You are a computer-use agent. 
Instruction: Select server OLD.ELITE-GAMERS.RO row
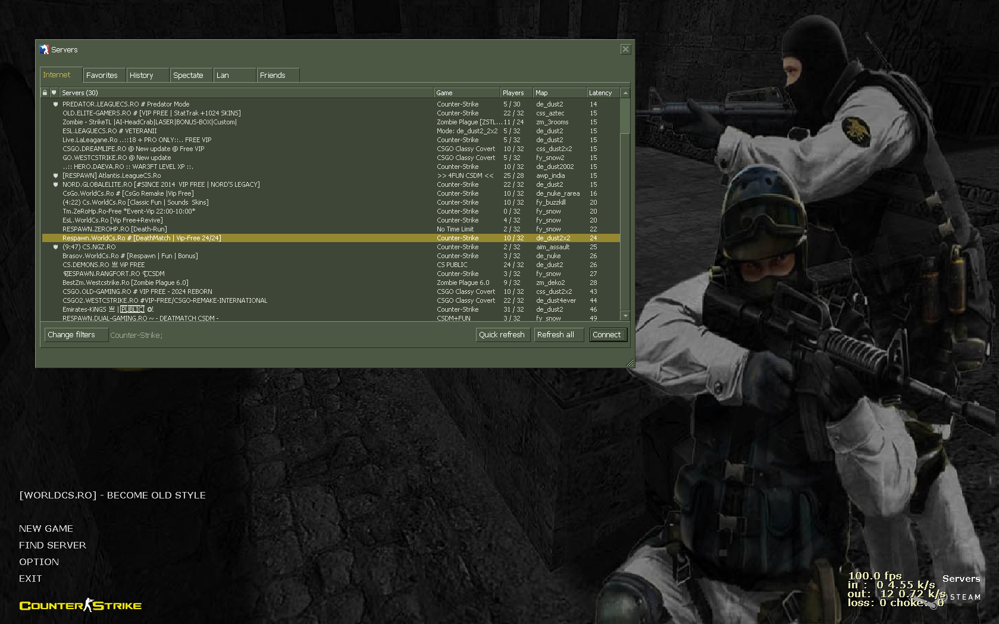[x=331, y=113]
